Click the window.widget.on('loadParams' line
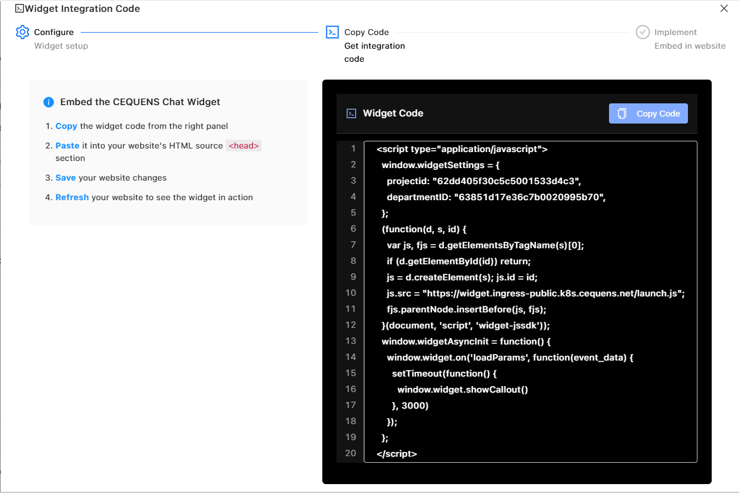This screenshot has width=739, height=493. click(x=510, y=358)
